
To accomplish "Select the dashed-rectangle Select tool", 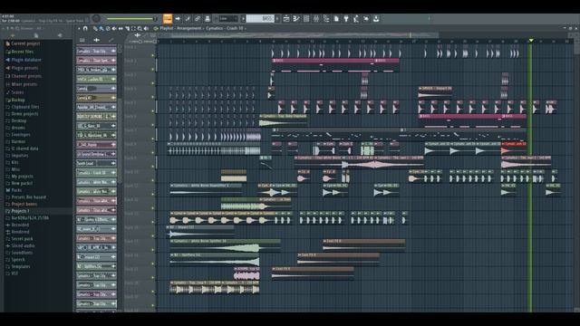I will (133, 28).
